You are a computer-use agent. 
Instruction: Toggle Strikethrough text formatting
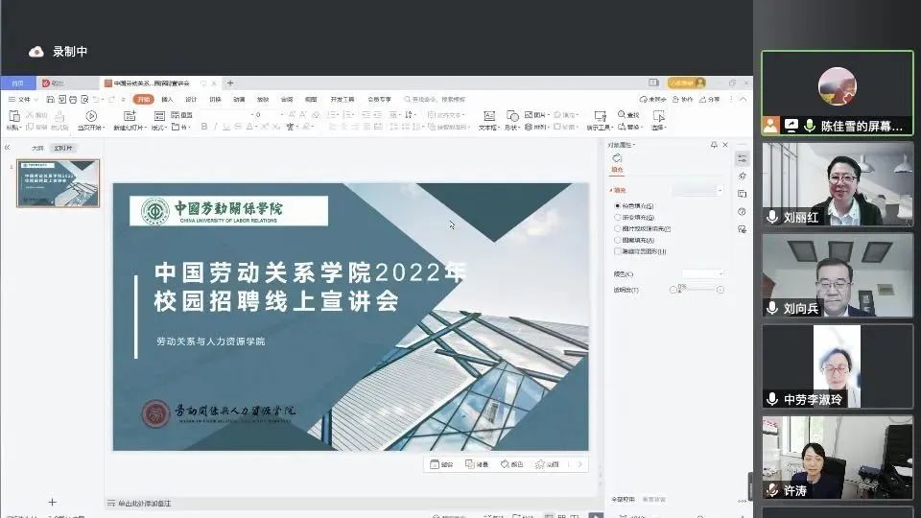(238, 127)
